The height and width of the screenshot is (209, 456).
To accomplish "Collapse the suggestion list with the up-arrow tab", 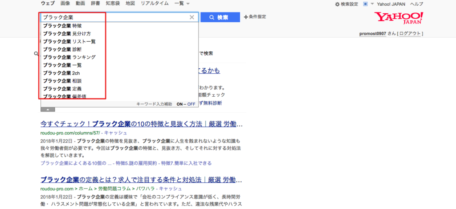I will click(x=48, y=109).
